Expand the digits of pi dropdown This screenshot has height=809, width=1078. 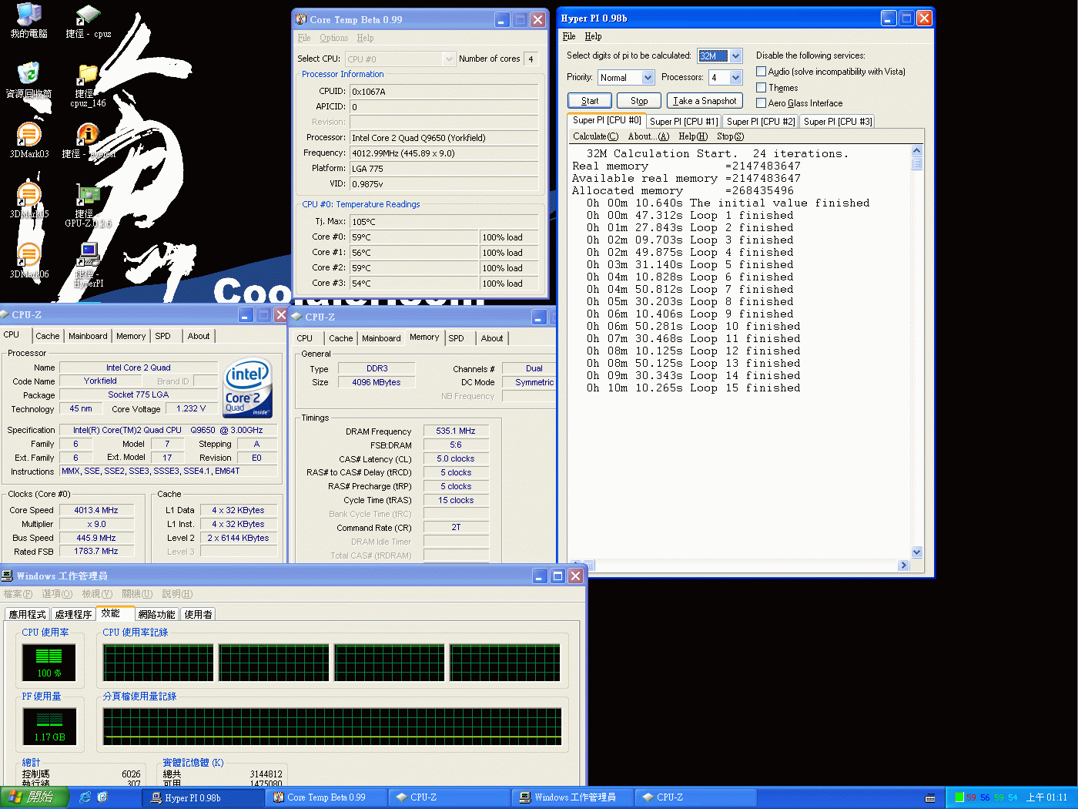(735, 56)
